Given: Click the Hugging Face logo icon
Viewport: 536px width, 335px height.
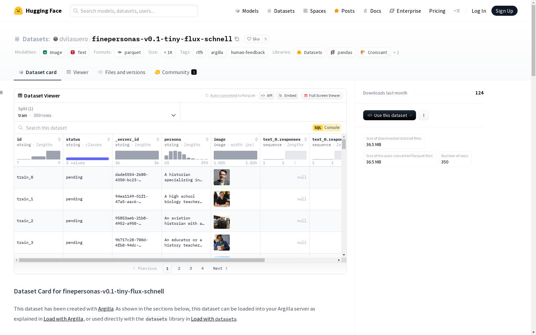Looking at the screenshot, I should coord(18,11).
